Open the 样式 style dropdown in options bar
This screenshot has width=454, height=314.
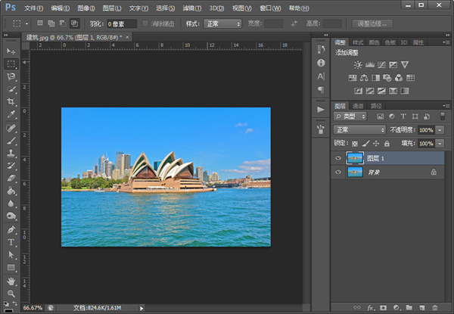pyautogui.click(x=222, y=24)
